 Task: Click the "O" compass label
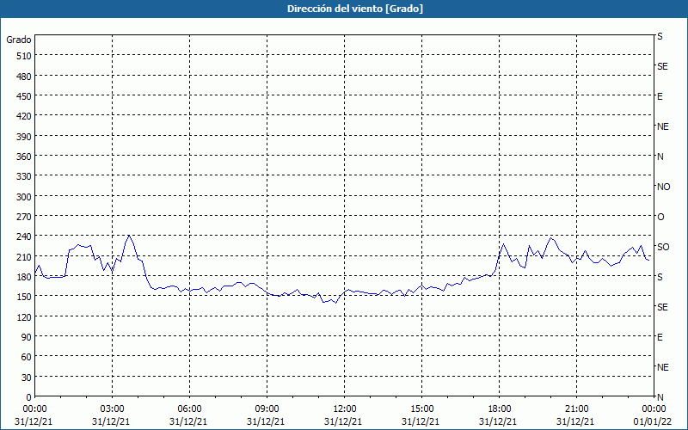(x=660, y=217)
